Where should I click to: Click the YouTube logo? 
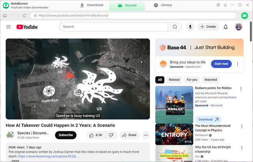[x=27, y=27]
